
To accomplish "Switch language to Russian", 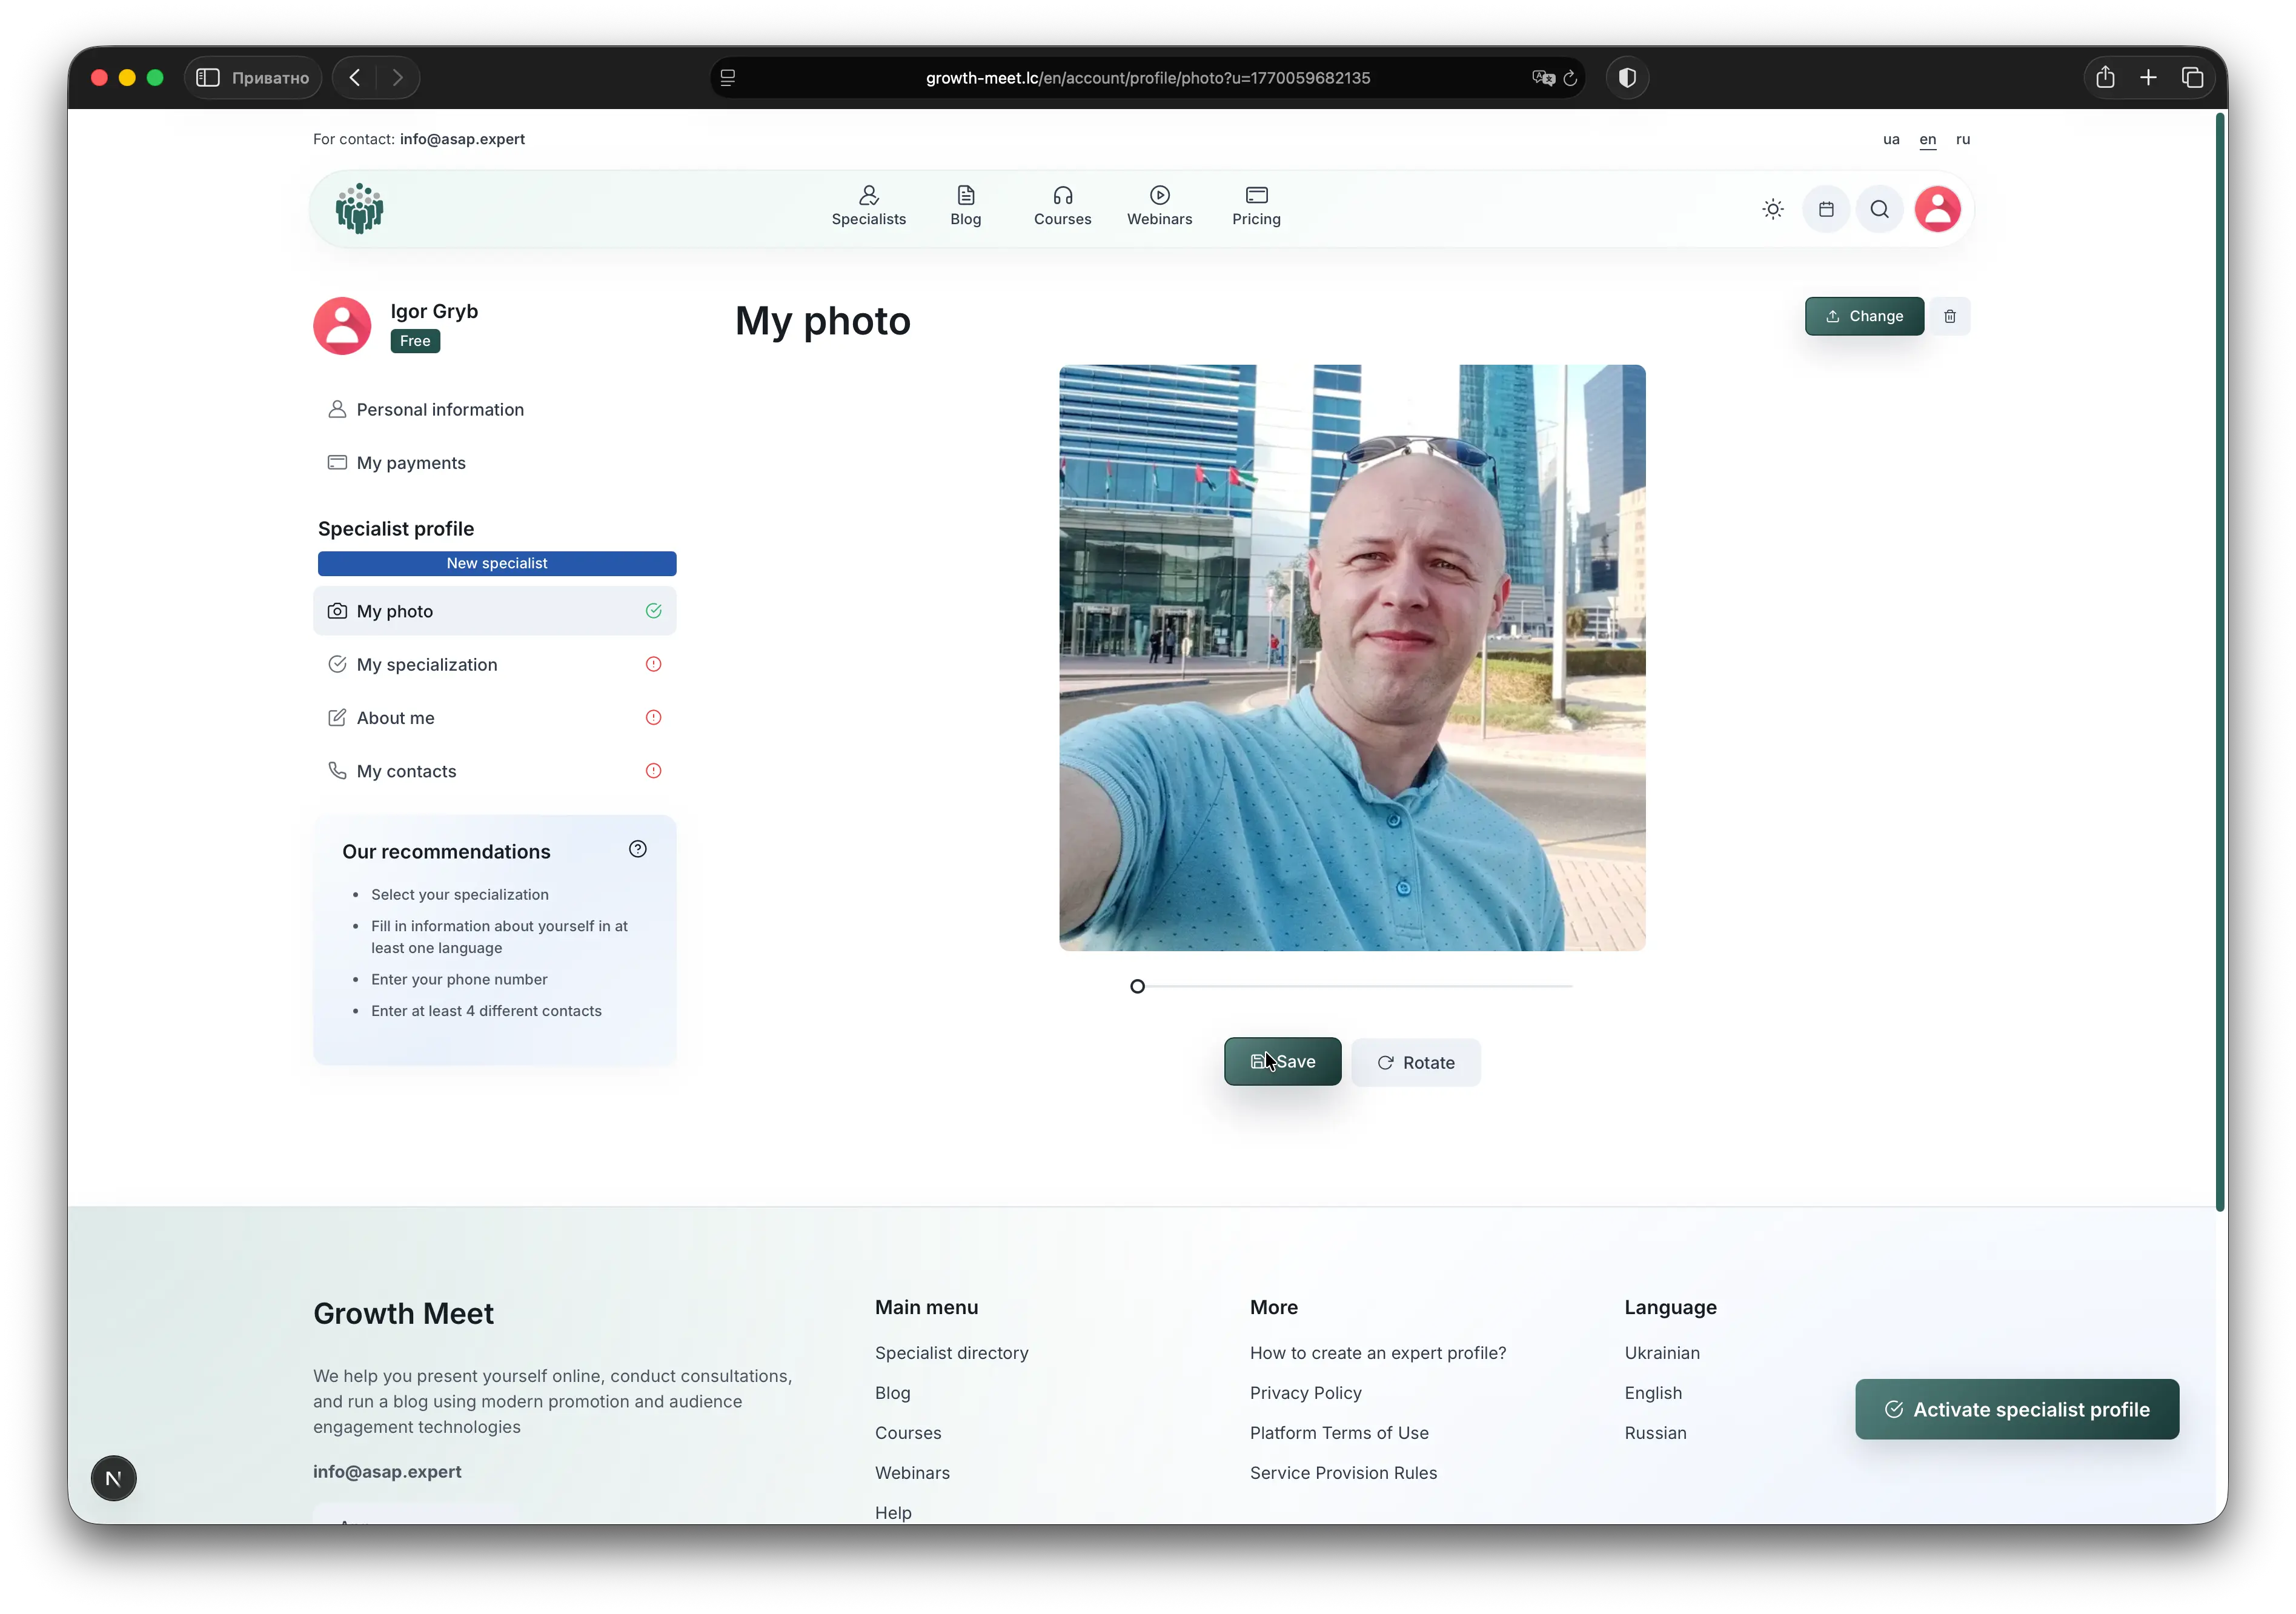I will (x=1962, y=140).
